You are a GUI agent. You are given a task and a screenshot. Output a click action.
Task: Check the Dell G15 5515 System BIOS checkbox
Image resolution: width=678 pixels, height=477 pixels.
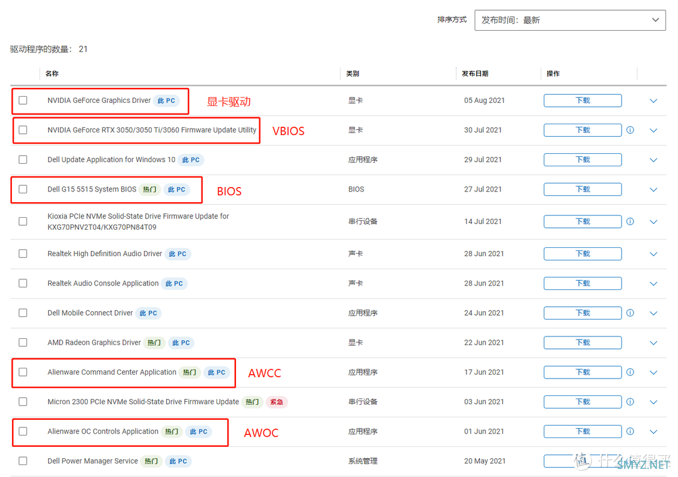pyautogui.click(x=23, y=189)
